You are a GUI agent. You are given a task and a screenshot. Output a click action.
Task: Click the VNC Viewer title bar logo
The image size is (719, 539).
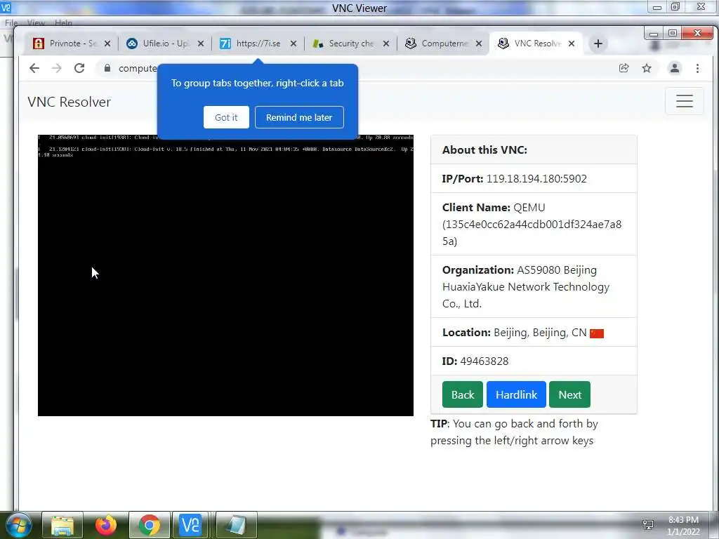tap(6, 7)
